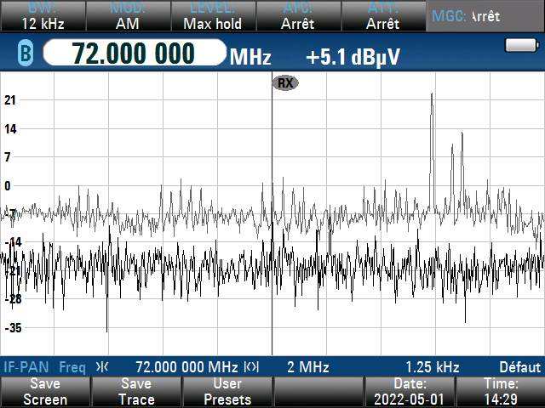Open the User Presets softkey

pyautogui.click(x=227, y=392)
